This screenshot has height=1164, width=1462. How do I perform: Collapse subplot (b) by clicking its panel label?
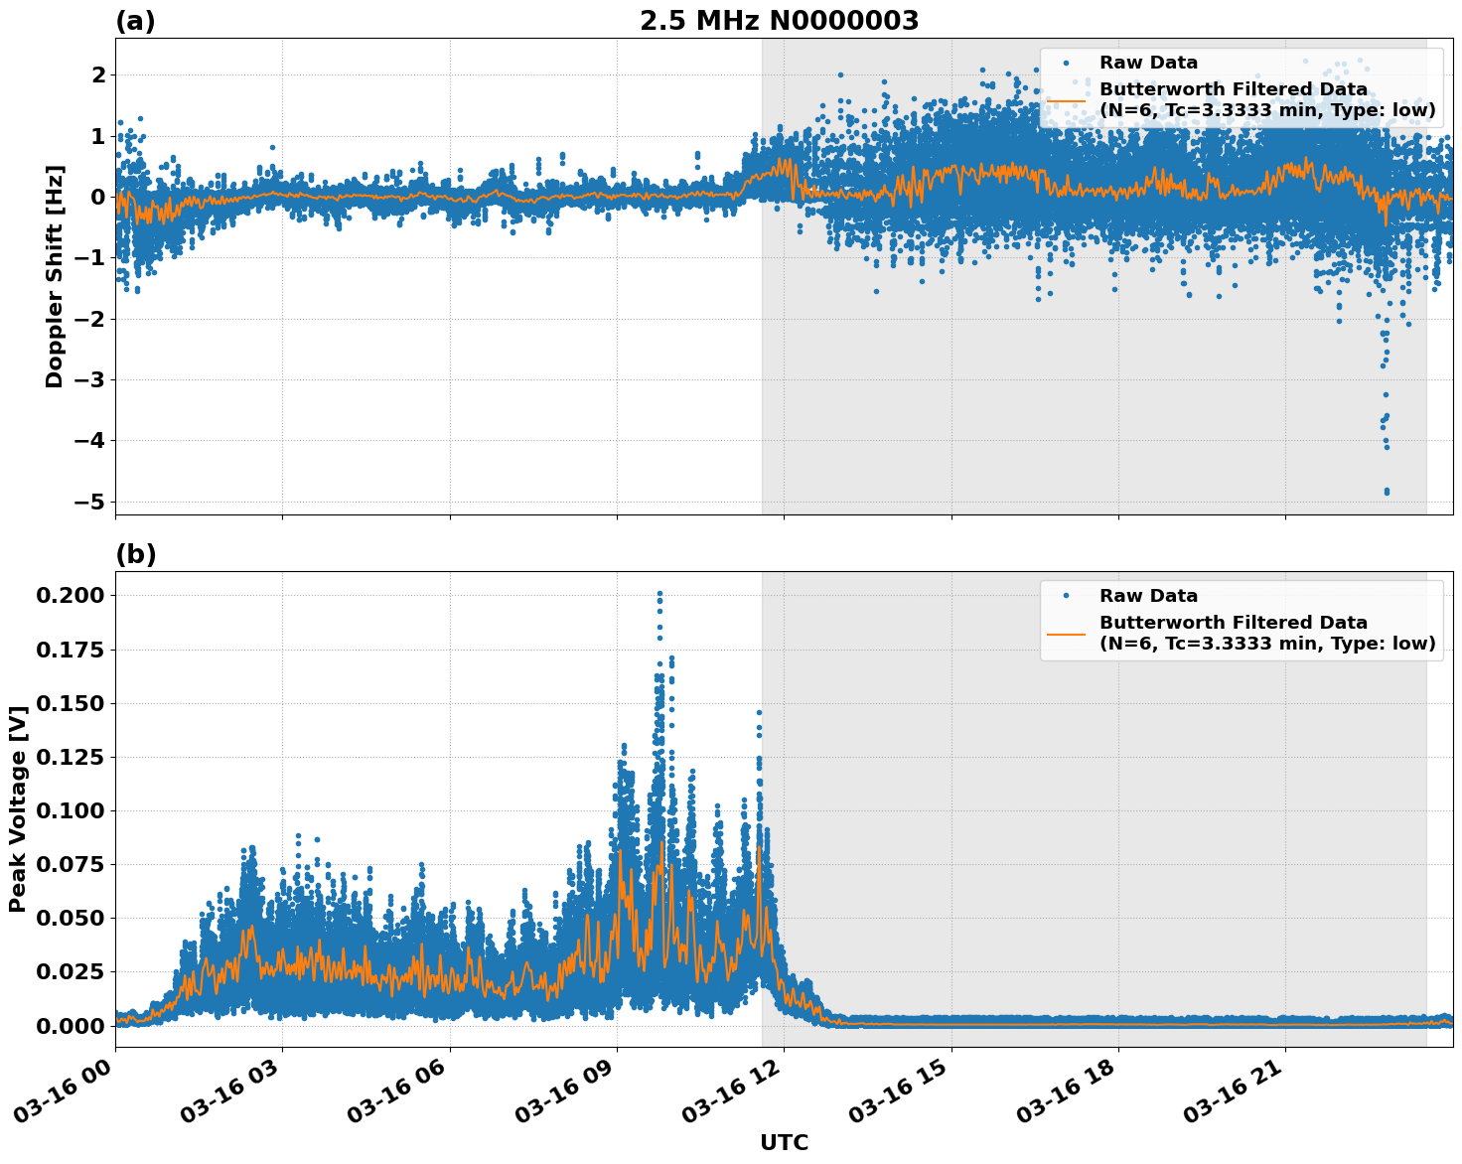(x=136, y=553)
